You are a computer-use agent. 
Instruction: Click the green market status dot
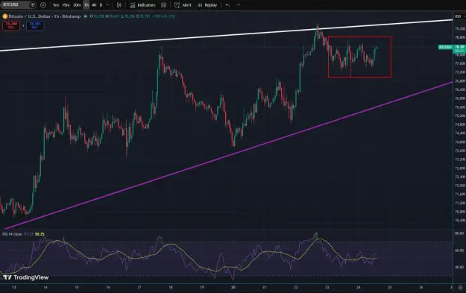coord(85,16)
